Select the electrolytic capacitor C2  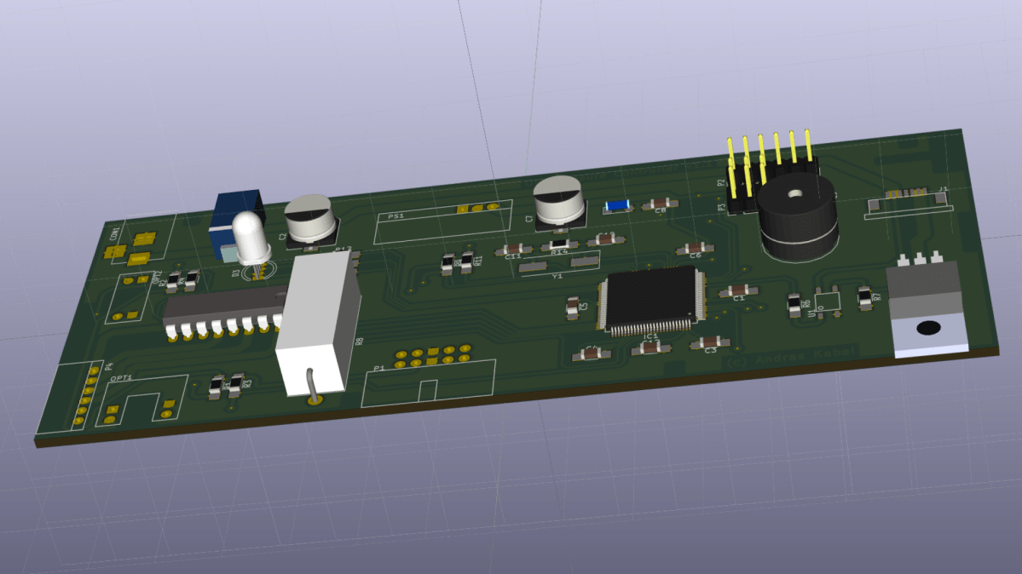pos(309,220)
